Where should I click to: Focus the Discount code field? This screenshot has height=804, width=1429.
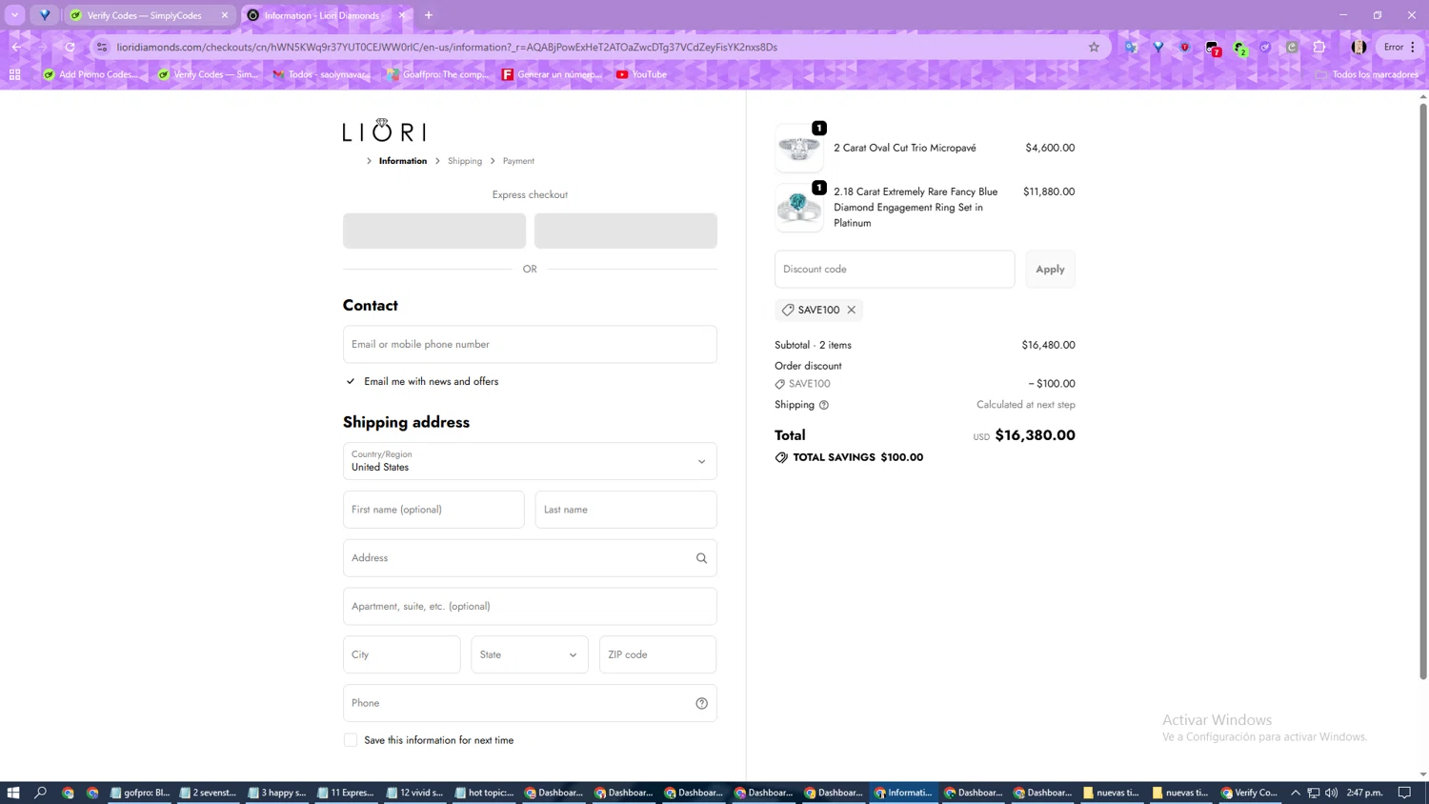point(895,270)
